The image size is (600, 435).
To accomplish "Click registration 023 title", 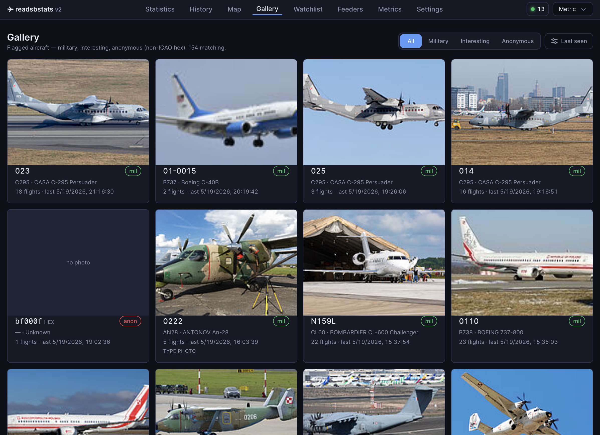I will (x=23, y=171).
